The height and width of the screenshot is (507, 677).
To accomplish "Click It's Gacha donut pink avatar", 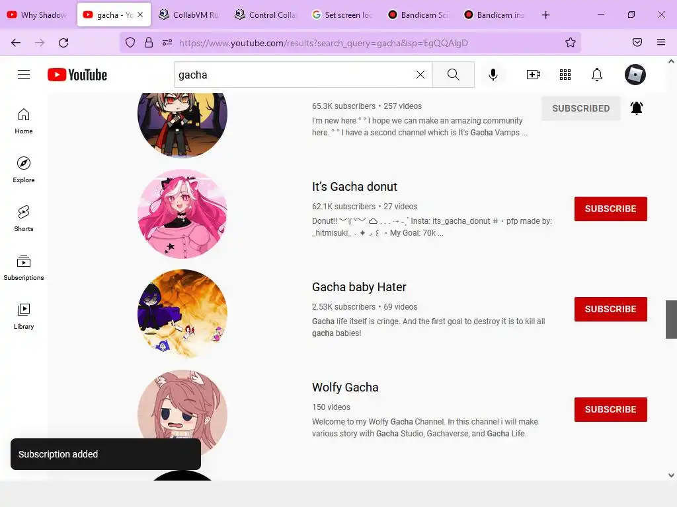I will pos(182,214).
